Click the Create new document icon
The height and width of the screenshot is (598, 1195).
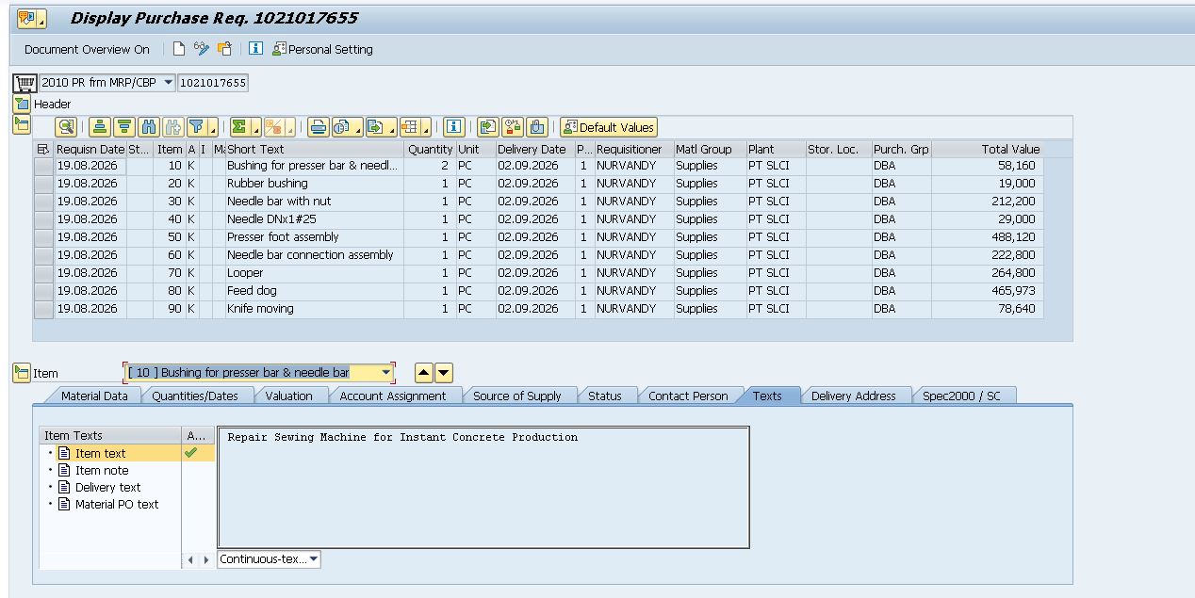pos(179,49)
